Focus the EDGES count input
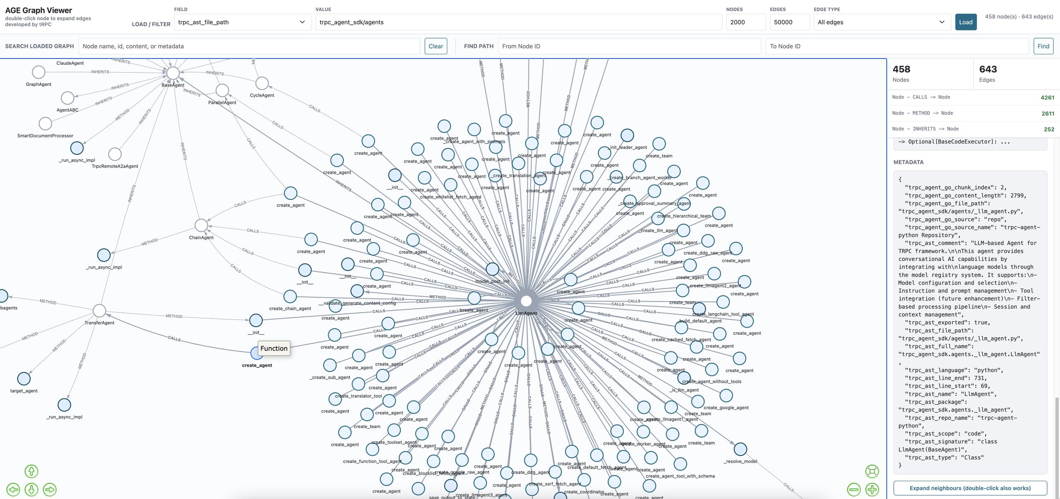The image size is (1060, 499). [x=790, y=22]
